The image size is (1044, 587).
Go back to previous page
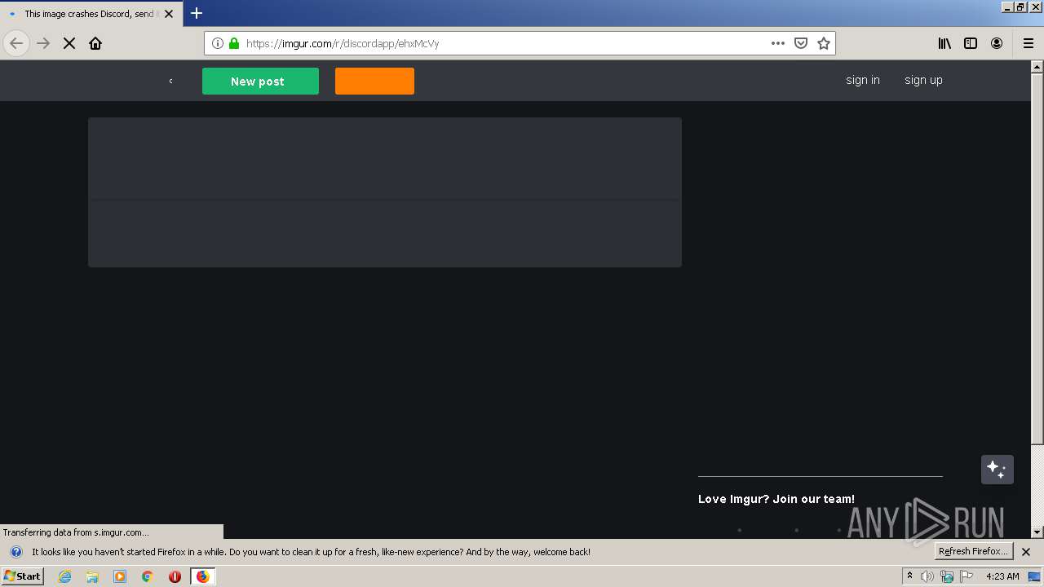[16, 43]
